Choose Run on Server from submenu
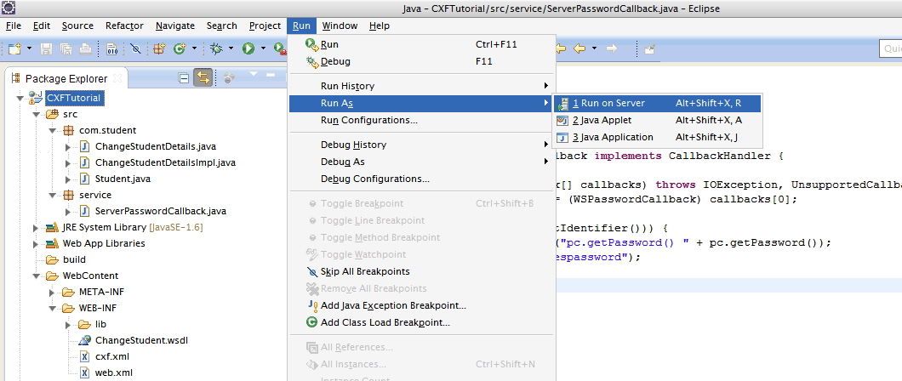Viewport: 902px width, 381px height. tap(608, 103)
